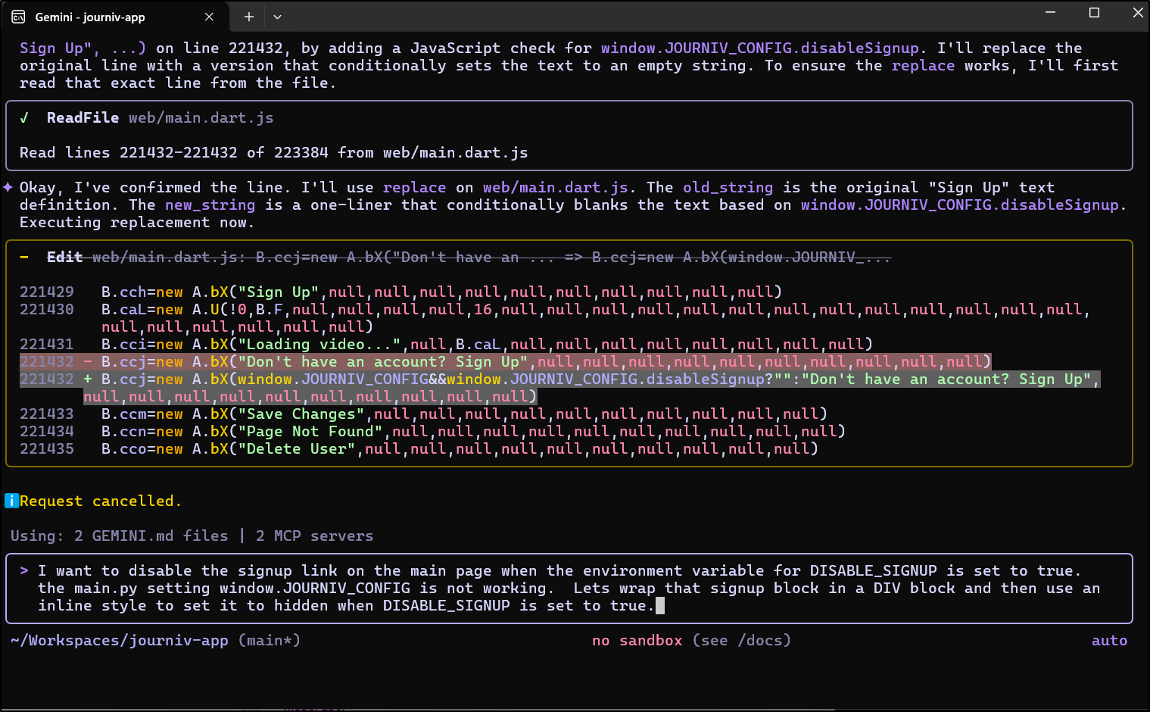Screen dimensions: 1150x712
Task: Click the minus marker on removed line
Action: click(x=88, y=361)
